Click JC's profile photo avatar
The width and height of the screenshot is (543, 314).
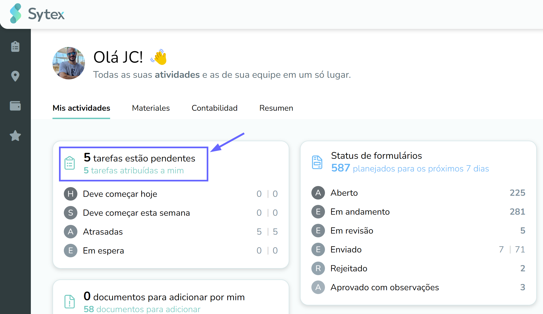[x=69, y=63]
